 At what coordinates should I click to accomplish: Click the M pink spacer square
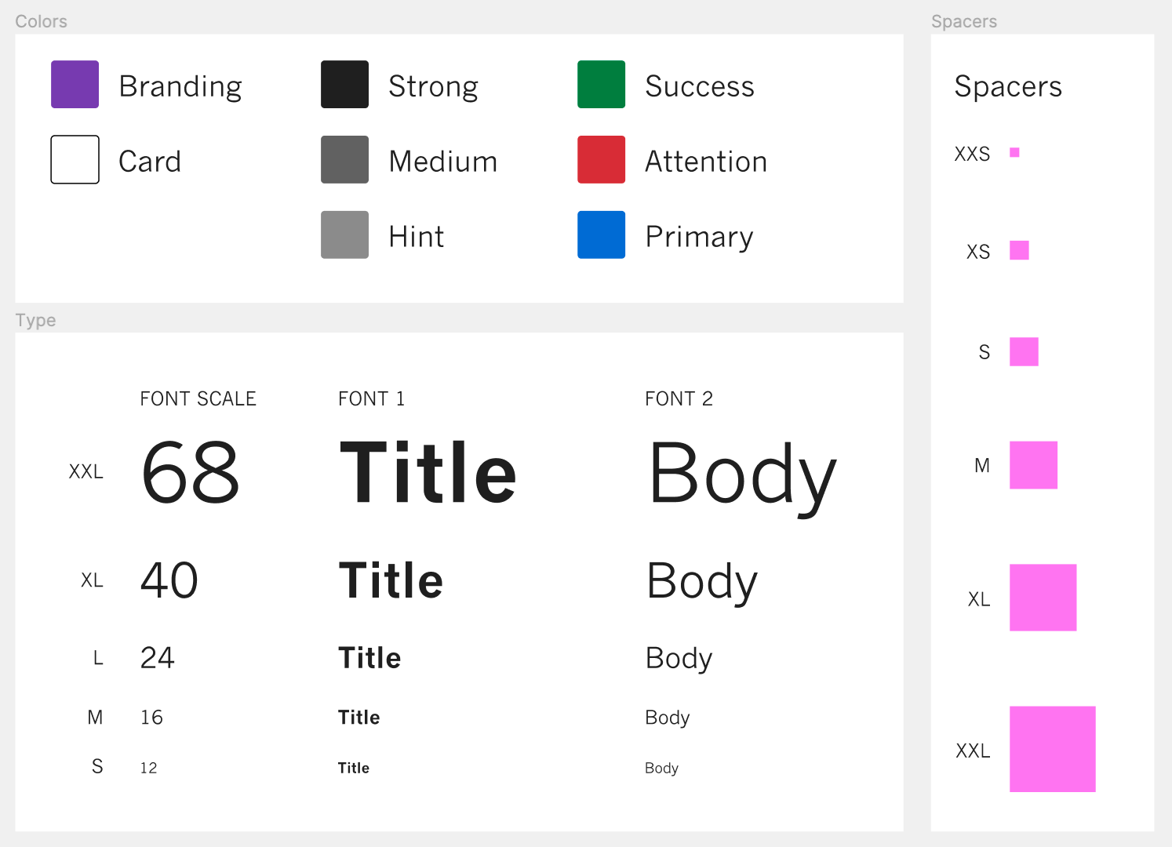point(1033,465)
